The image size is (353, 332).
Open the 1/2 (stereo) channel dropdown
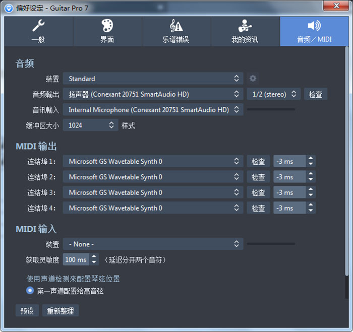point(273,94)
